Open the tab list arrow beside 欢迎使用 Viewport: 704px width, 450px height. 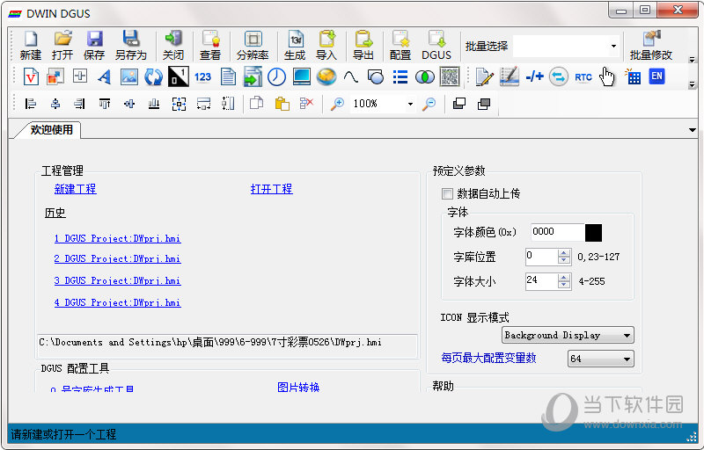tap(693, 130)
